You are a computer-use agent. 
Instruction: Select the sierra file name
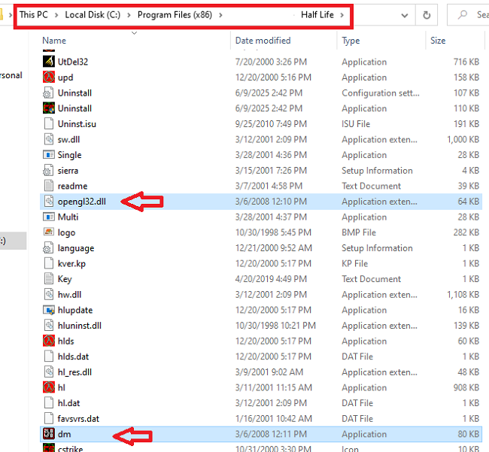68,171
